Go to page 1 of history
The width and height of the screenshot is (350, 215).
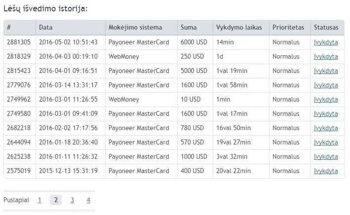point(39,200)
